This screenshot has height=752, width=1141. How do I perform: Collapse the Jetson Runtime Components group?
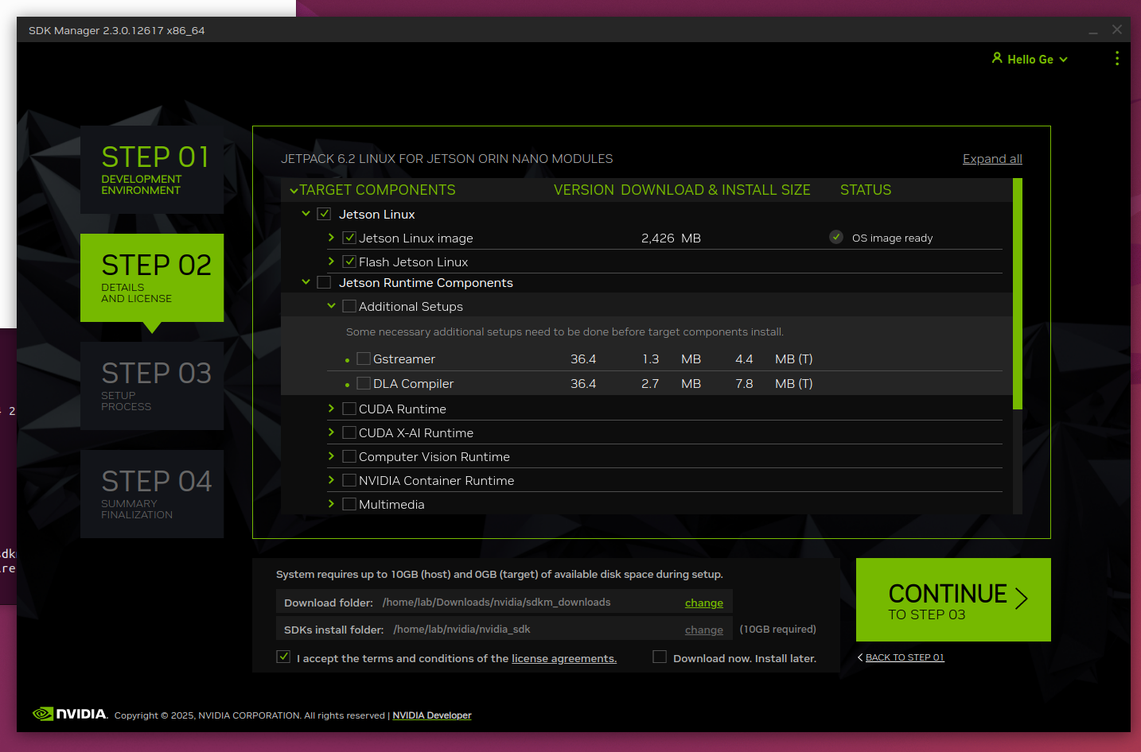click(x=306, y=281)
